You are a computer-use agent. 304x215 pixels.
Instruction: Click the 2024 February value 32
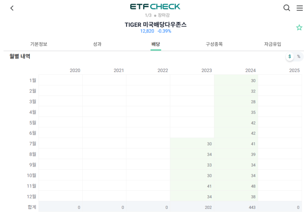coord(253,91)
